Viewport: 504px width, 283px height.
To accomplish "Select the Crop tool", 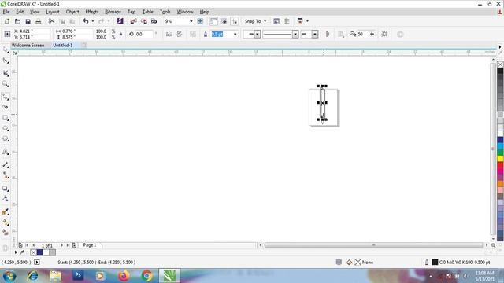I will pyautogui.click(x=6, y=73).
